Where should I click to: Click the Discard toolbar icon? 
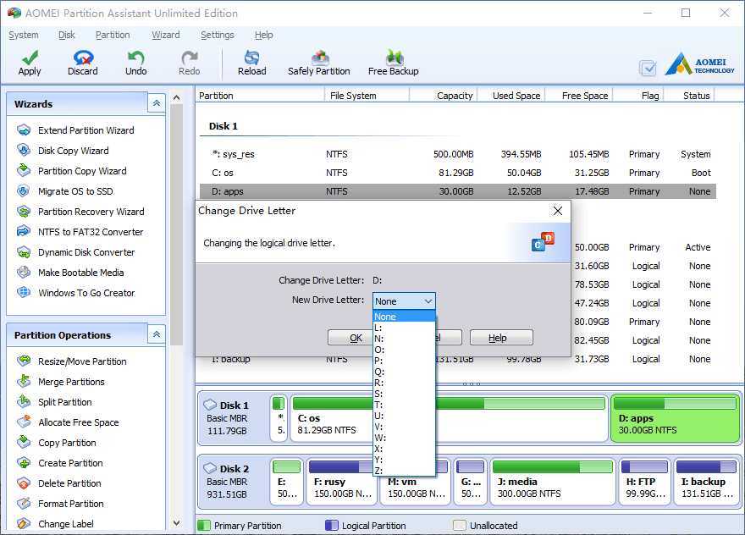pyautogui.click(x=83, y=58)
